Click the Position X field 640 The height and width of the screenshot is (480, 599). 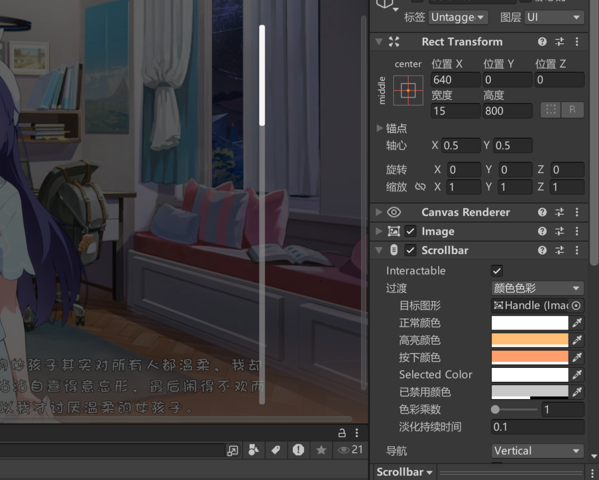[x=455, y=79]
